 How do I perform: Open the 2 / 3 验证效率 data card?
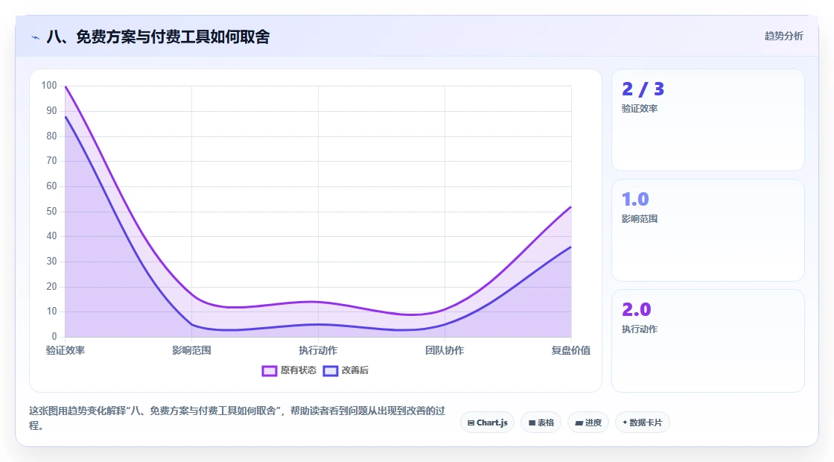708,120
